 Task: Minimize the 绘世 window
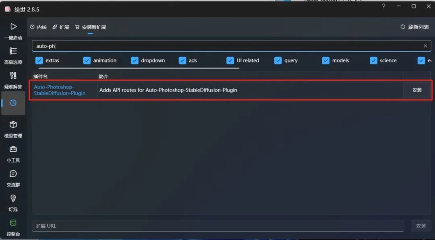(x=399, y=6)
